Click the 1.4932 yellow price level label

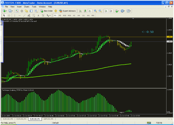pos(170,37)
